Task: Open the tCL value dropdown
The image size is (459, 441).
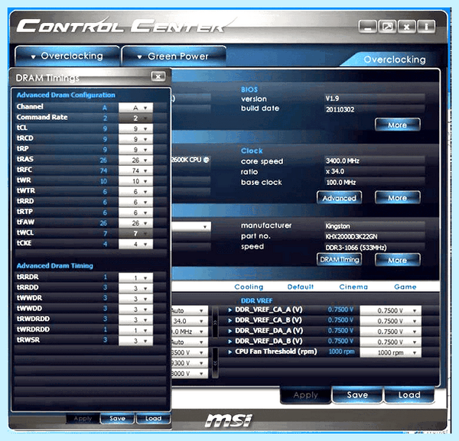Action: pyautogui.click(x=135, y=128)
